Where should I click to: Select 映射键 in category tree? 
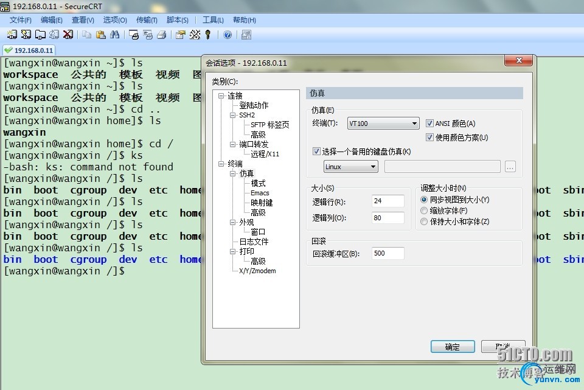[262, 203]
